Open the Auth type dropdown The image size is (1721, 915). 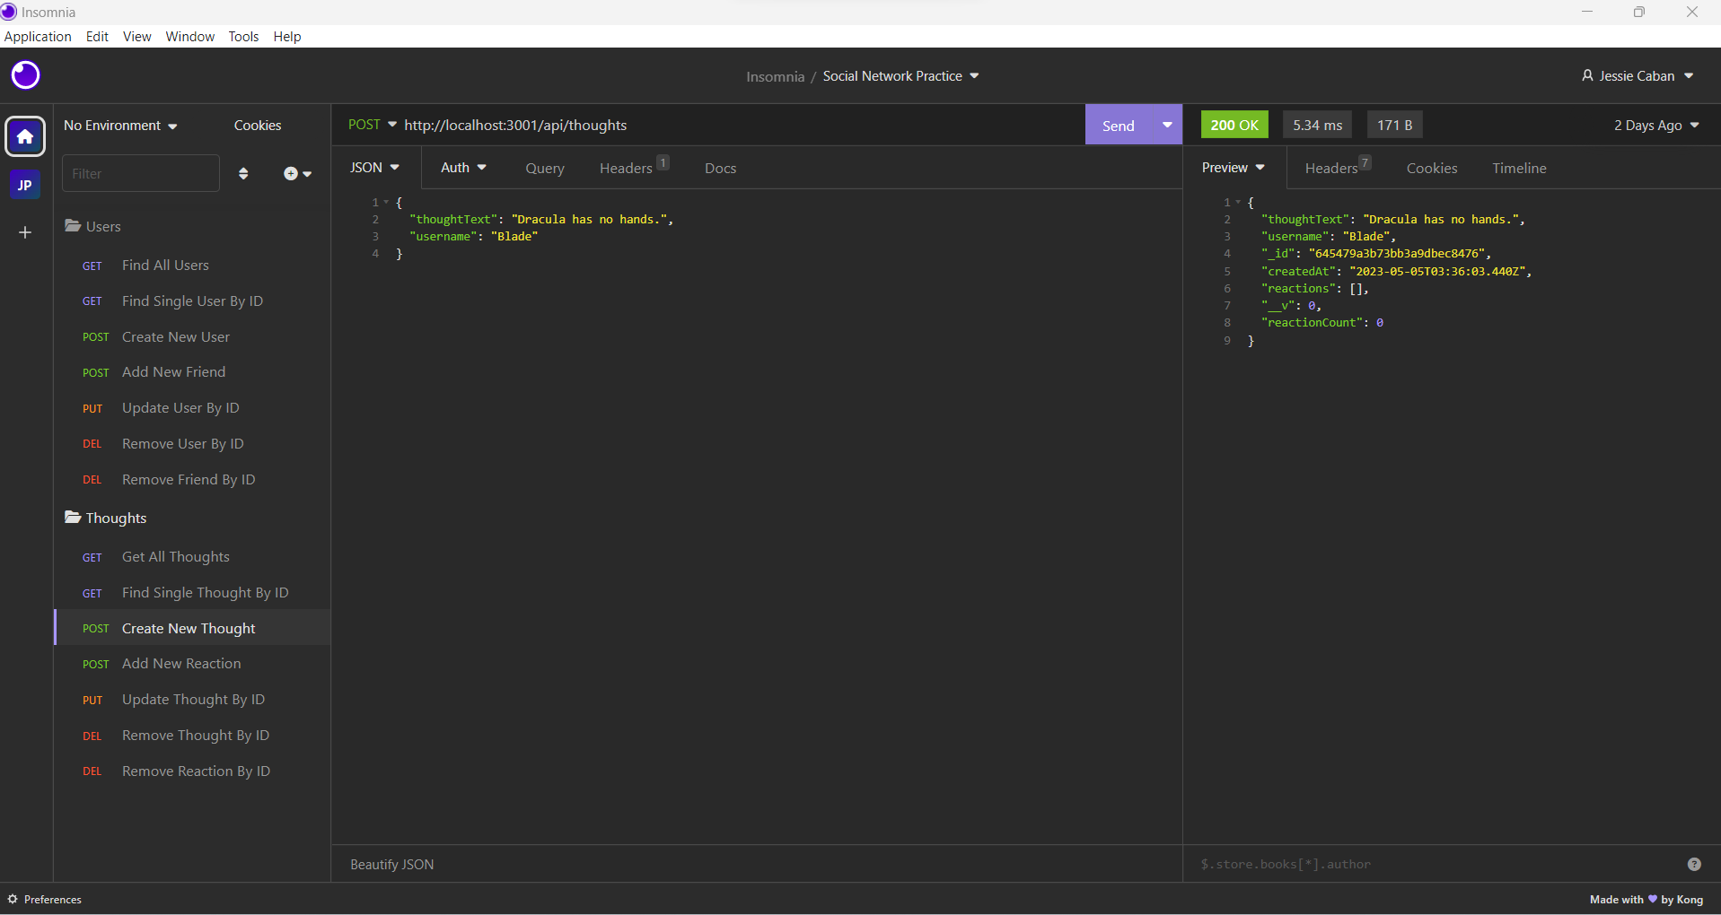[463, 168]
